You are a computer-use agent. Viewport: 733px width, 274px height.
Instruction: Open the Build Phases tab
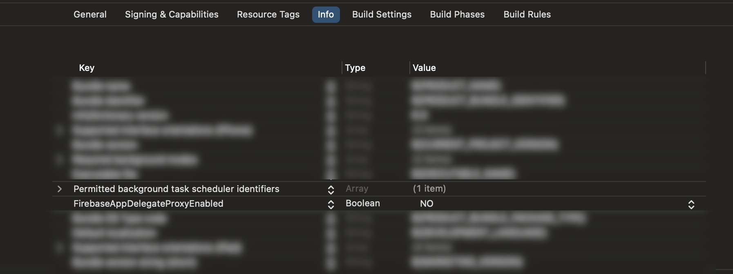pyautogui.click(x=457, y=15)
